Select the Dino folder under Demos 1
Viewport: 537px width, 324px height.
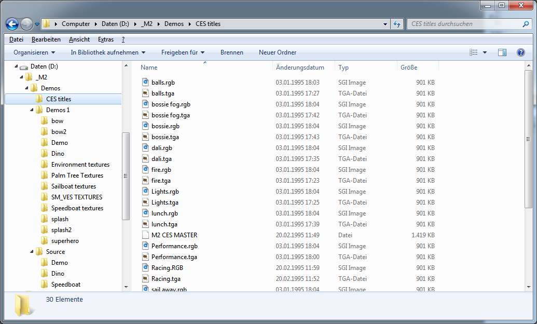point(58,154)
